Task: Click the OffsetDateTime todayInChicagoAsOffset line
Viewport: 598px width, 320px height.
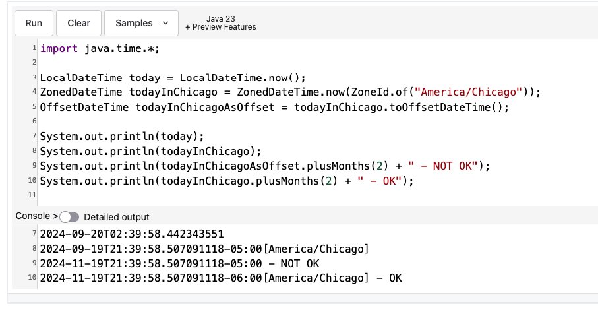Action: pos(274,108)
